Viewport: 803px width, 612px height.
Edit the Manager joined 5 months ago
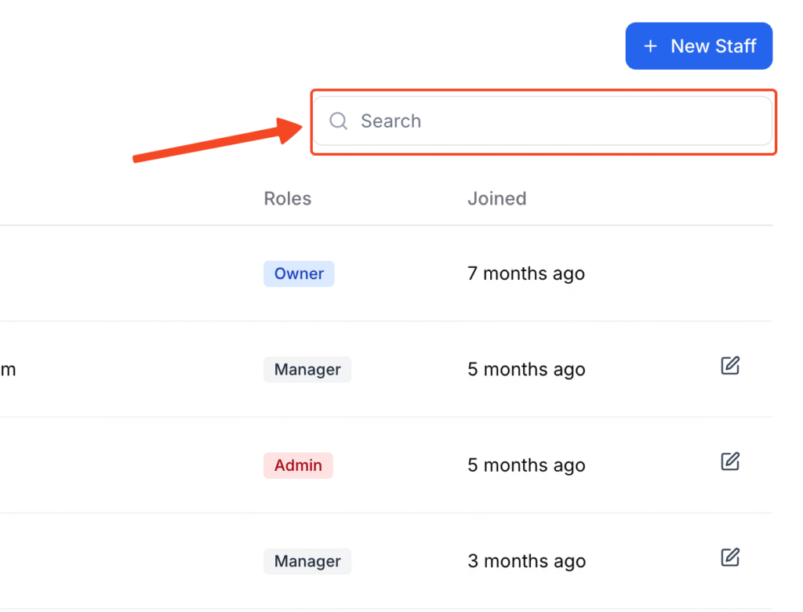tap(730, 365)
